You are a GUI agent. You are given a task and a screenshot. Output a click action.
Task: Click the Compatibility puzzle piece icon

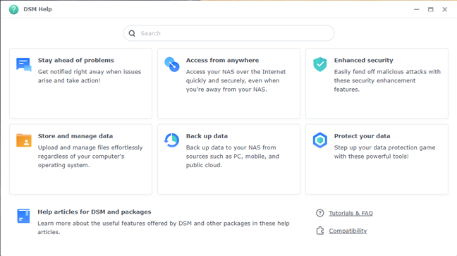(x=320, y=231)
